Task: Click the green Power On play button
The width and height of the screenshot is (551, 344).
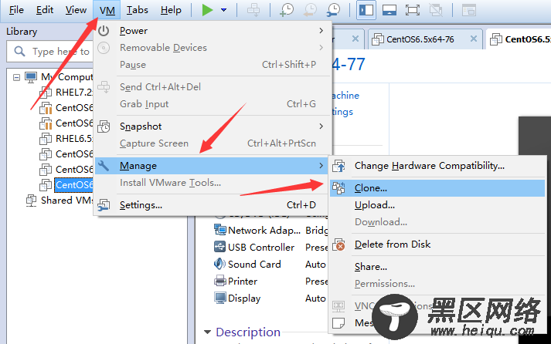Action: click(x=207, y=10)
